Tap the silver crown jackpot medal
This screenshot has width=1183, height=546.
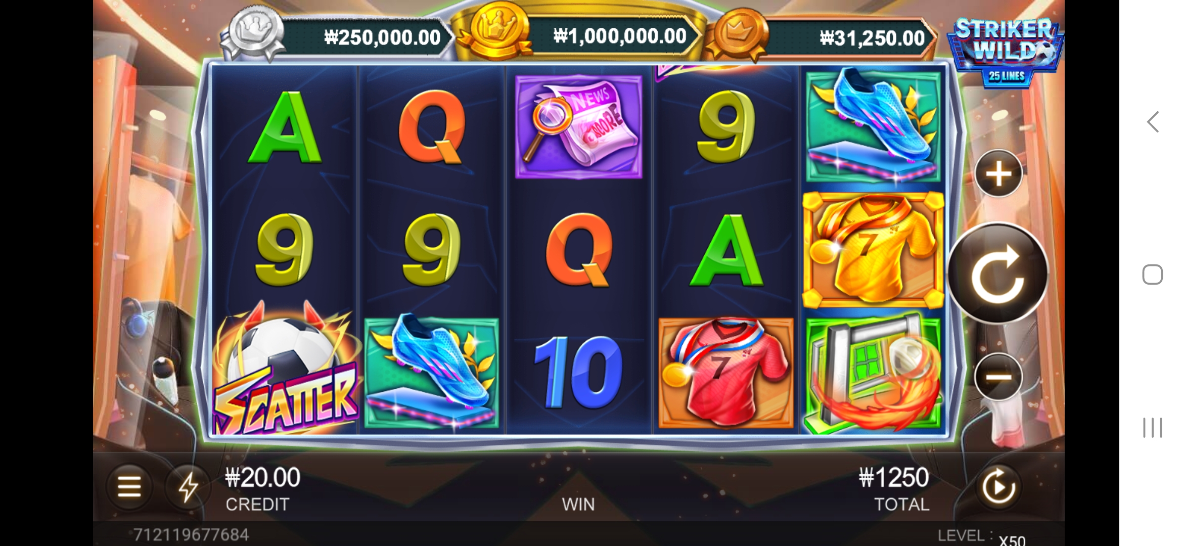[x=254, y=32]
